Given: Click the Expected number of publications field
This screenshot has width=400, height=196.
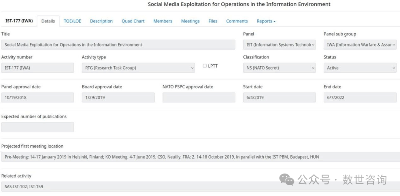Looking at the screenshot, I should pos(37,127).
